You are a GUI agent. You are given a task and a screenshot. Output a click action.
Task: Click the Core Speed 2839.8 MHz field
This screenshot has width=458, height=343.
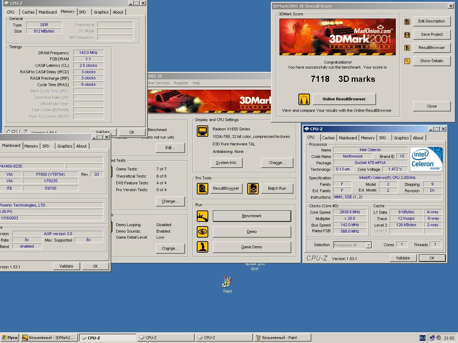(350, 212)
